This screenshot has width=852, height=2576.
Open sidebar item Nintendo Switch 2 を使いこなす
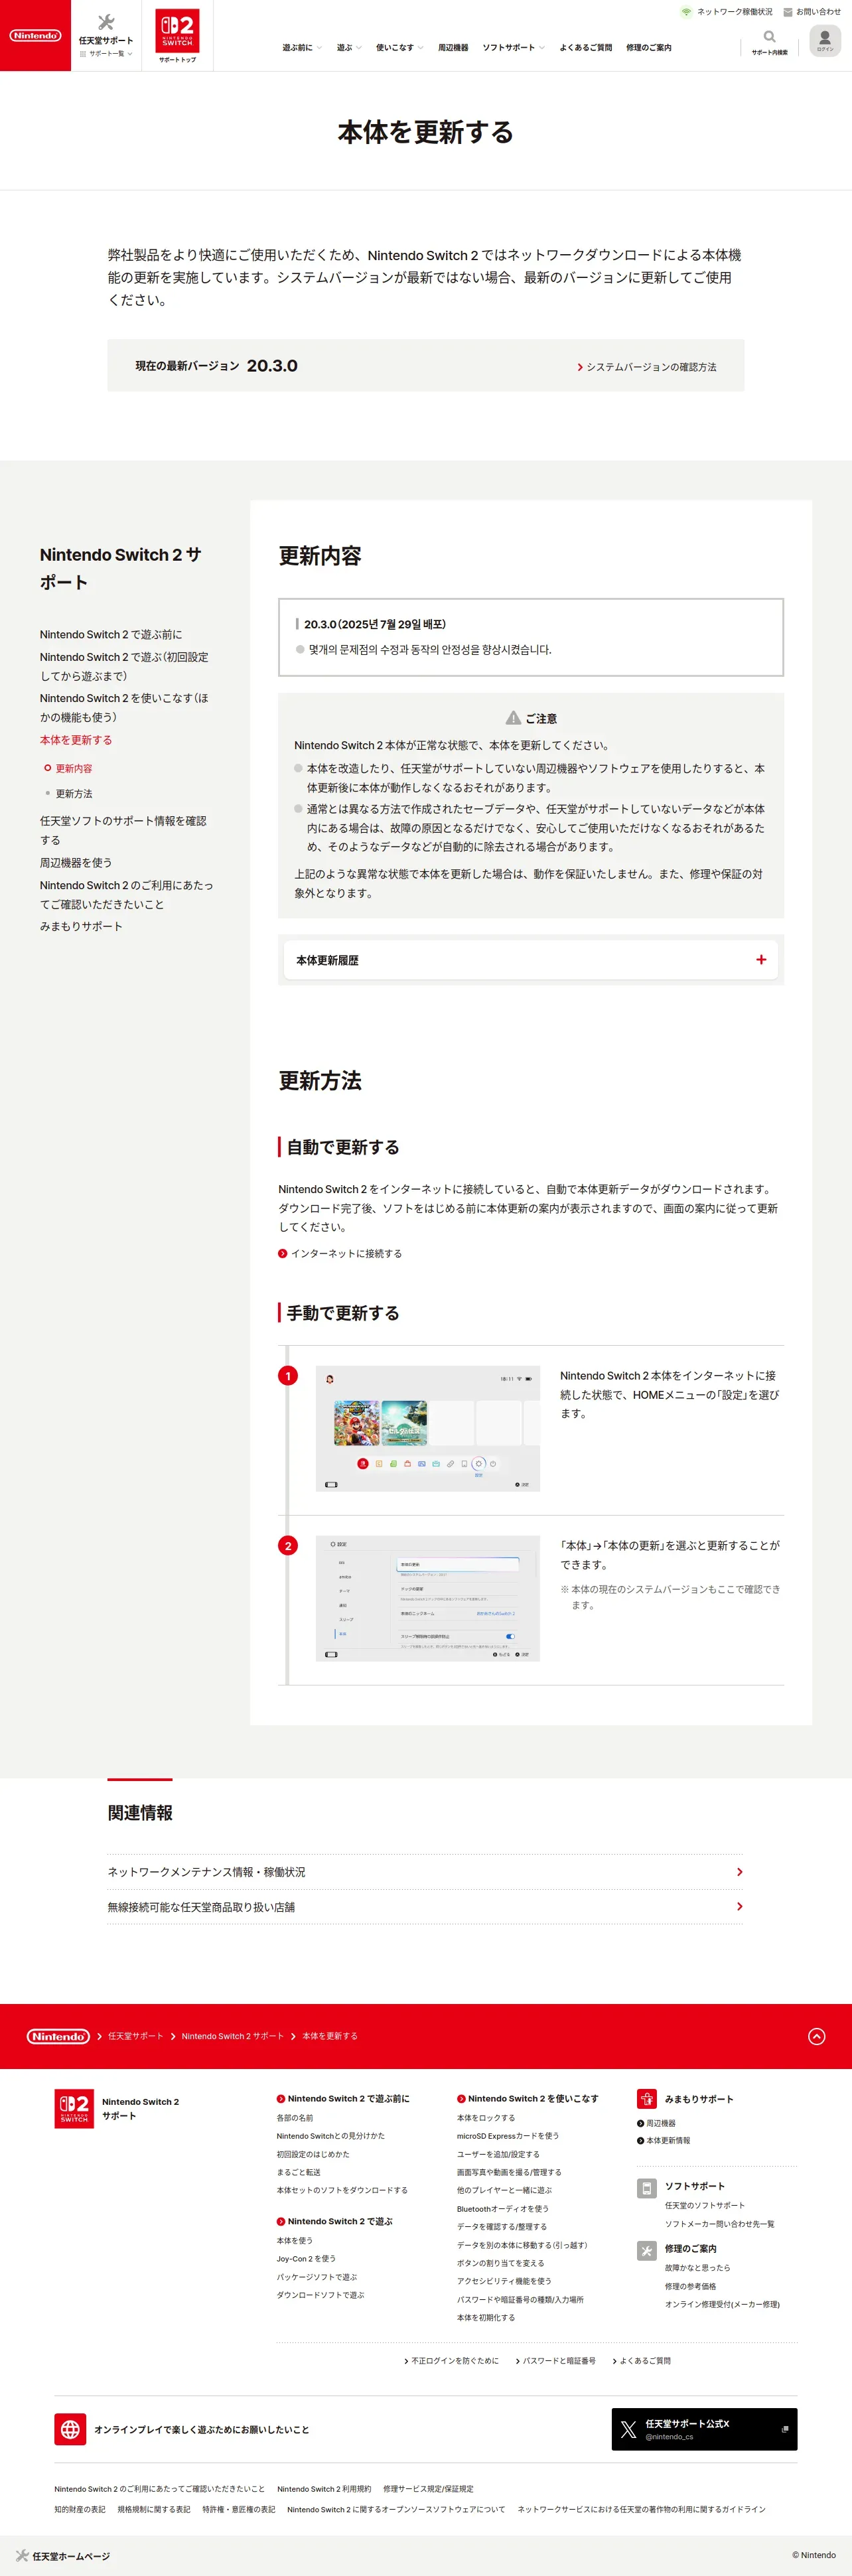[125, 708]
